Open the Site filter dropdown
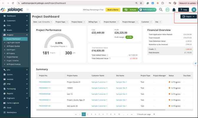 [x=158, y=22]
